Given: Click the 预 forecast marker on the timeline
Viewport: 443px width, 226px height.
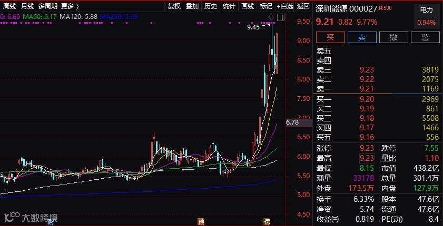Looking at the screenshot, I should (201, 222).
